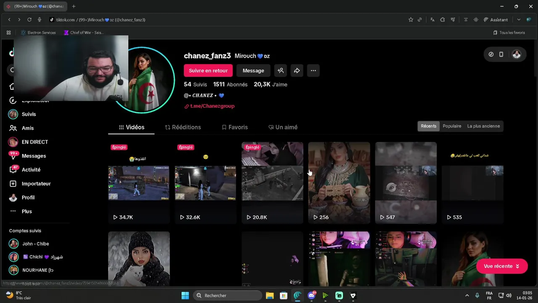The image size is (538, 303).
Task: Click the compass icon at top right of TikTok
Action: point(491,54)
